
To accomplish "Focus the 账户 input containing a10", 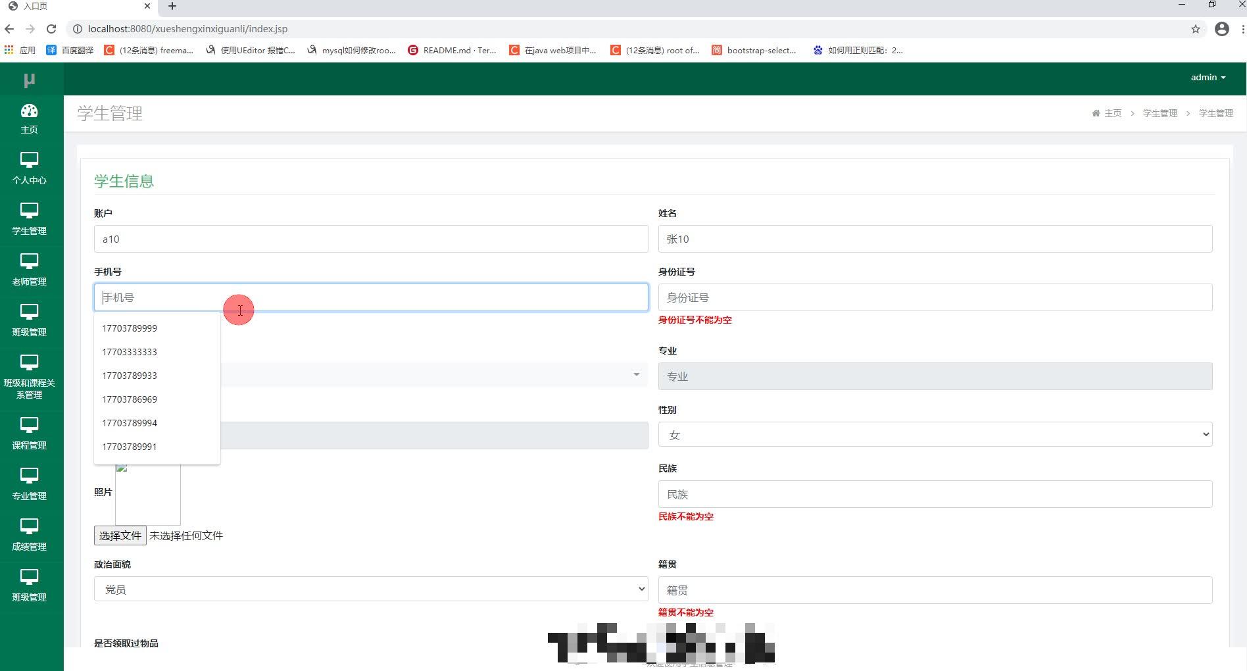I will pyautogui.click(x=371, y=239).
